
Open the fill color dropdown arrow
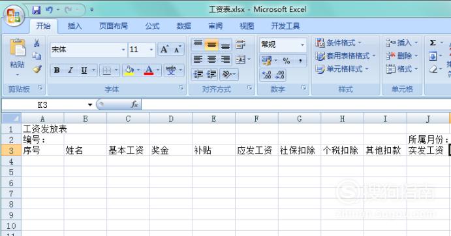click(x=138, y=70)
